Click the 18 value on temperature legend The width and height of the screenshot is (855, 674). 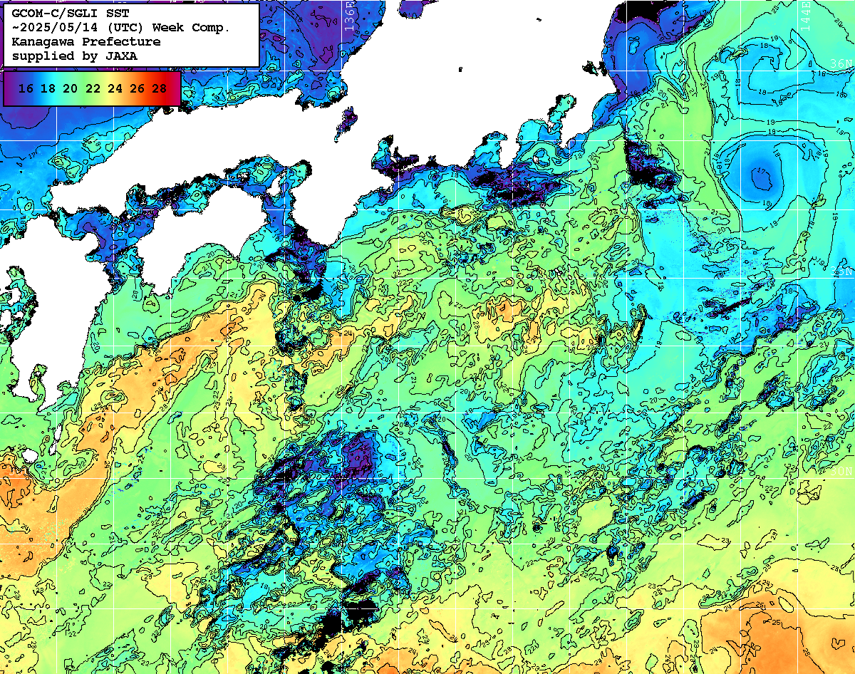point(48,88)
